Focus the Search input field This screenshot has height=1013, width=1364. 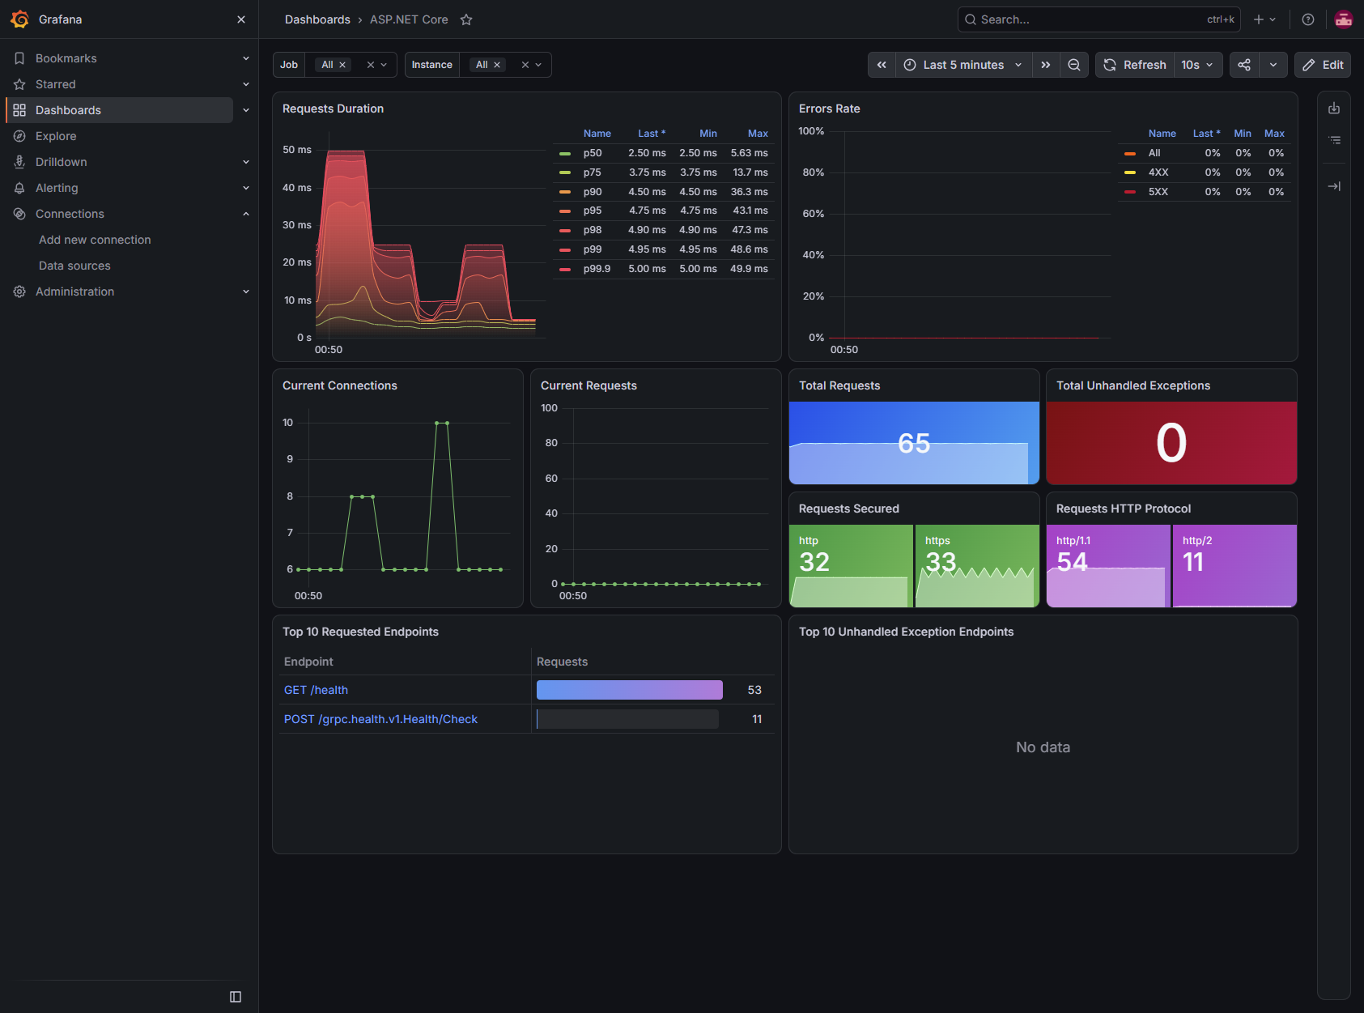1099,19
